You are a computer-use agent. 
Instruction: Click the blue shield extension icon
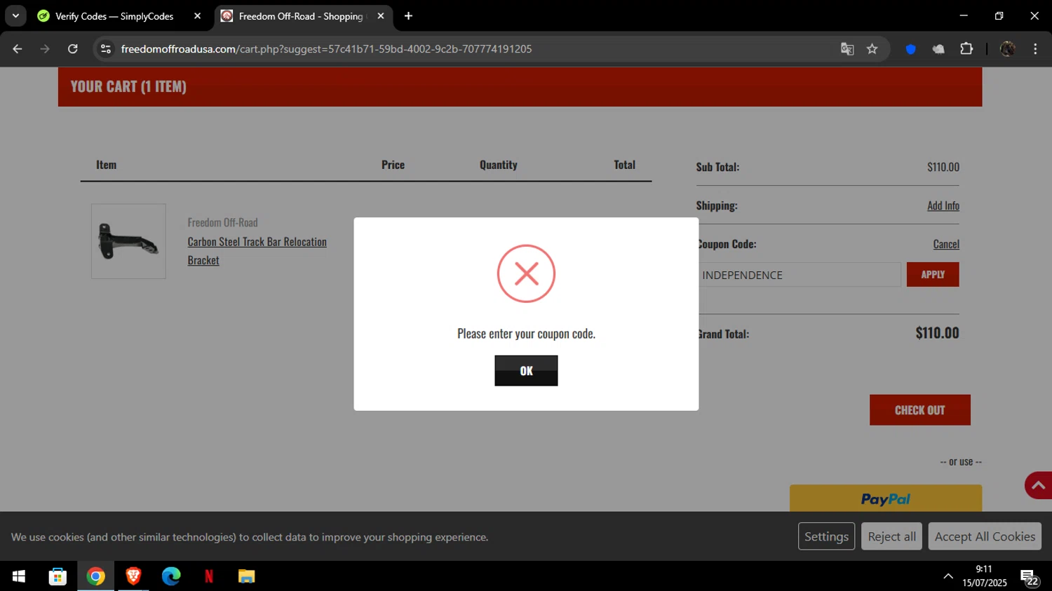tap(910, 49)
